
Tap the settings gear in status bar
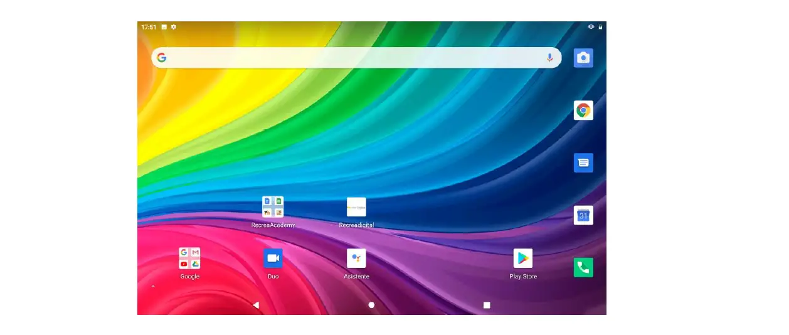tap(174, 27)
